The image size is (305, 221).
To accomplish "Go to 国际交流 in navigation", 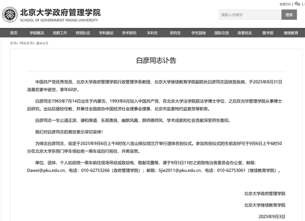I will click(x=221, y=33).
